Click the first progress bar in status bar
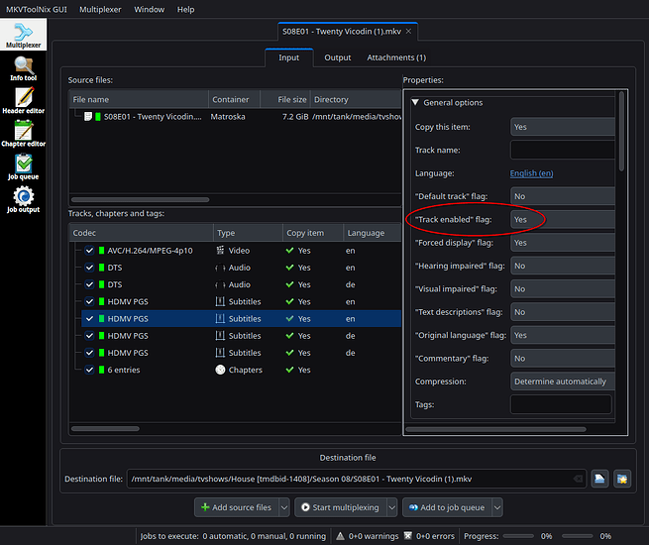Image resolution: width=649 pixels, height=545 pixels. (x=518, y=536)
